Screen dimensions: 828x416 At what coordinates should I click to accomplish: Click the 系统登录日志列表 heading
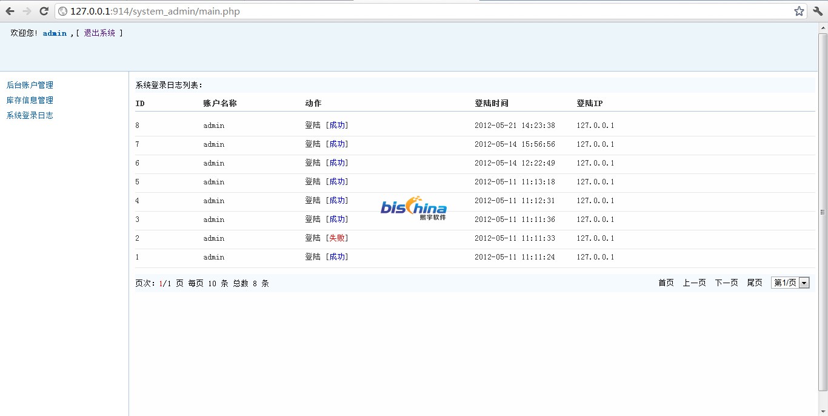point(169,86)
